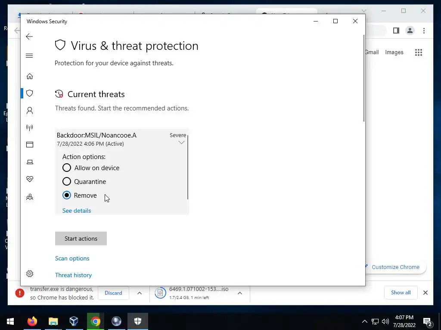This screenshot has height=330, width=441.
Task: Open the taskbar clock and date
Action: [x=404, y=321]
